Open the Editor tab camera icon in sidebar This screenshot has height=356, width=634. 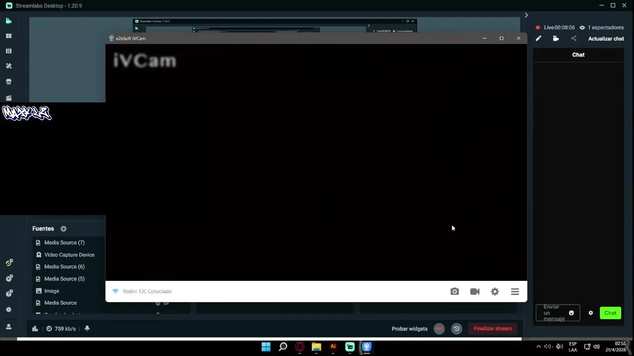8,21
